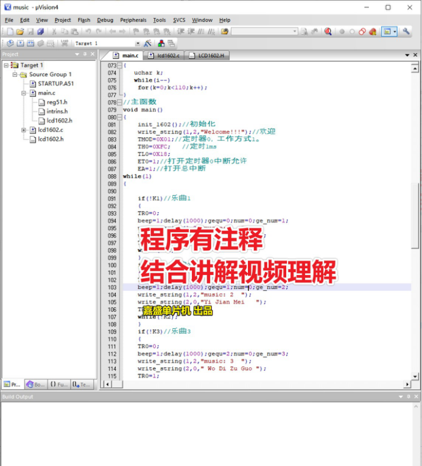Open Target Options magic wand icon
Viewport: 422px width, 466px height.
[147, 43]
